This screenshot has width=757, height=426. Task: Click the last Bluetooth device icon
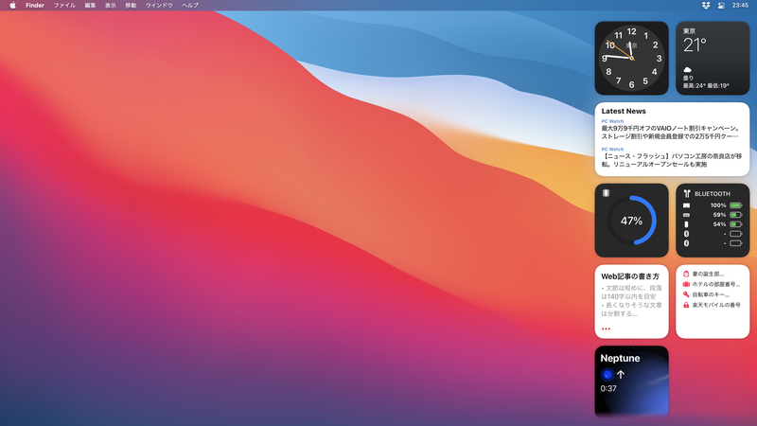[x=687, y=243]
